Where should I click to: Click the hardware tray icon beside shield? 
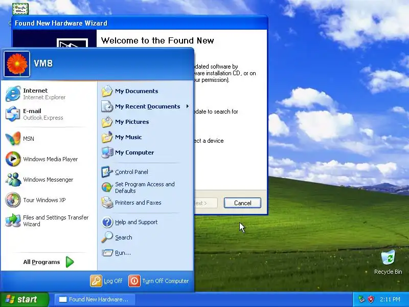click(x=361, y=299)
